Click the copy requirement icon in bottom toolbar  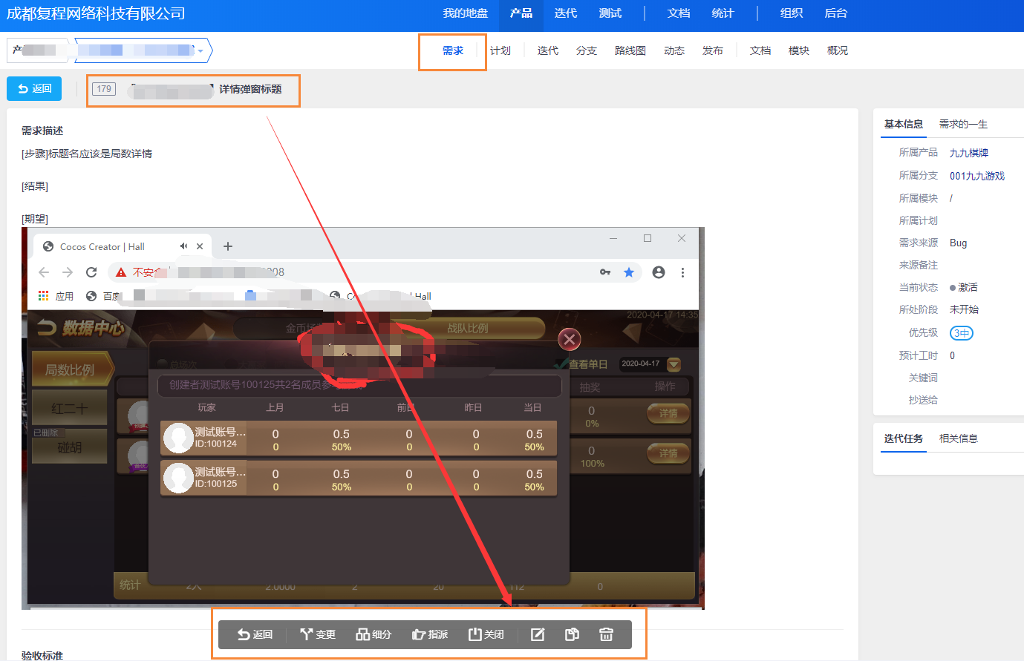pyautogui.click(x=572, y=634)
